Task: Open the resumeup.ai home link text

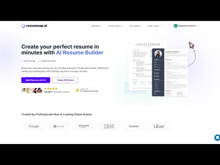Action: coord(37,26)
